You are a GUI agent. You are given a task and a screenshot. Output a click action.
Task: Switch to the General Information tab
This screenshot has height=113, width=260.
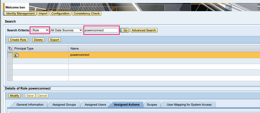pos(30,105)
